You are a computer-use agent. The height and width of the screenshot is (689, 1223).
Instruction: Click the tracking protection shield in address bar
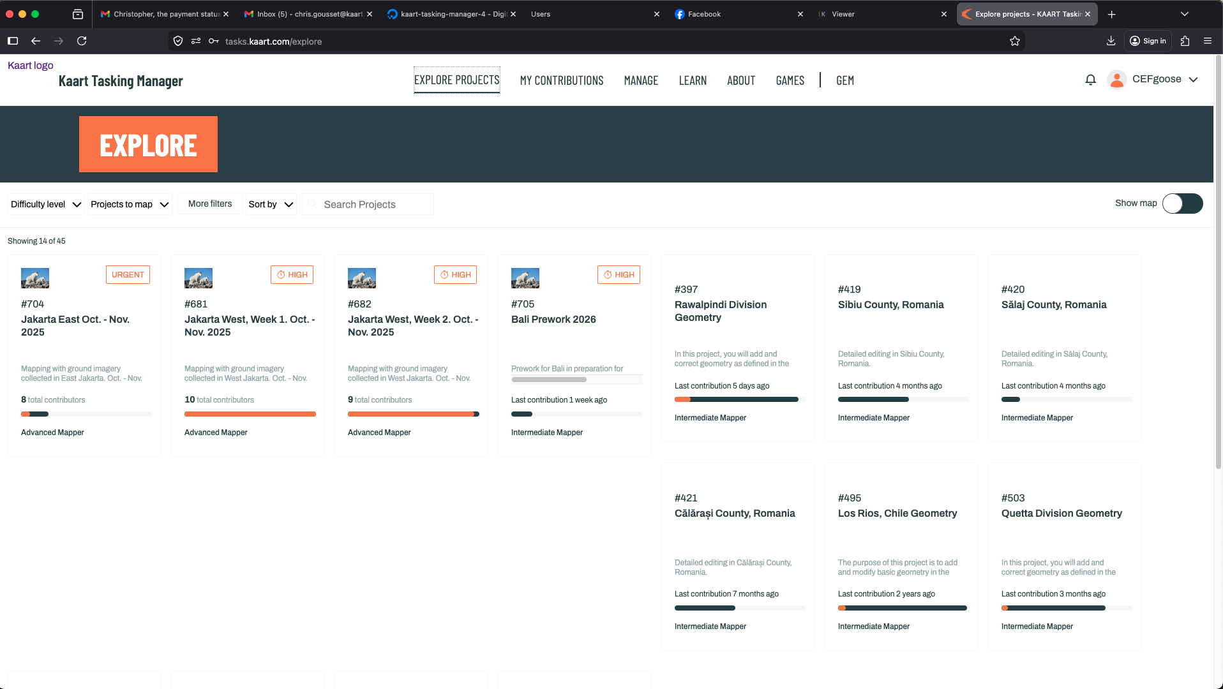click(x=178, y=41)
